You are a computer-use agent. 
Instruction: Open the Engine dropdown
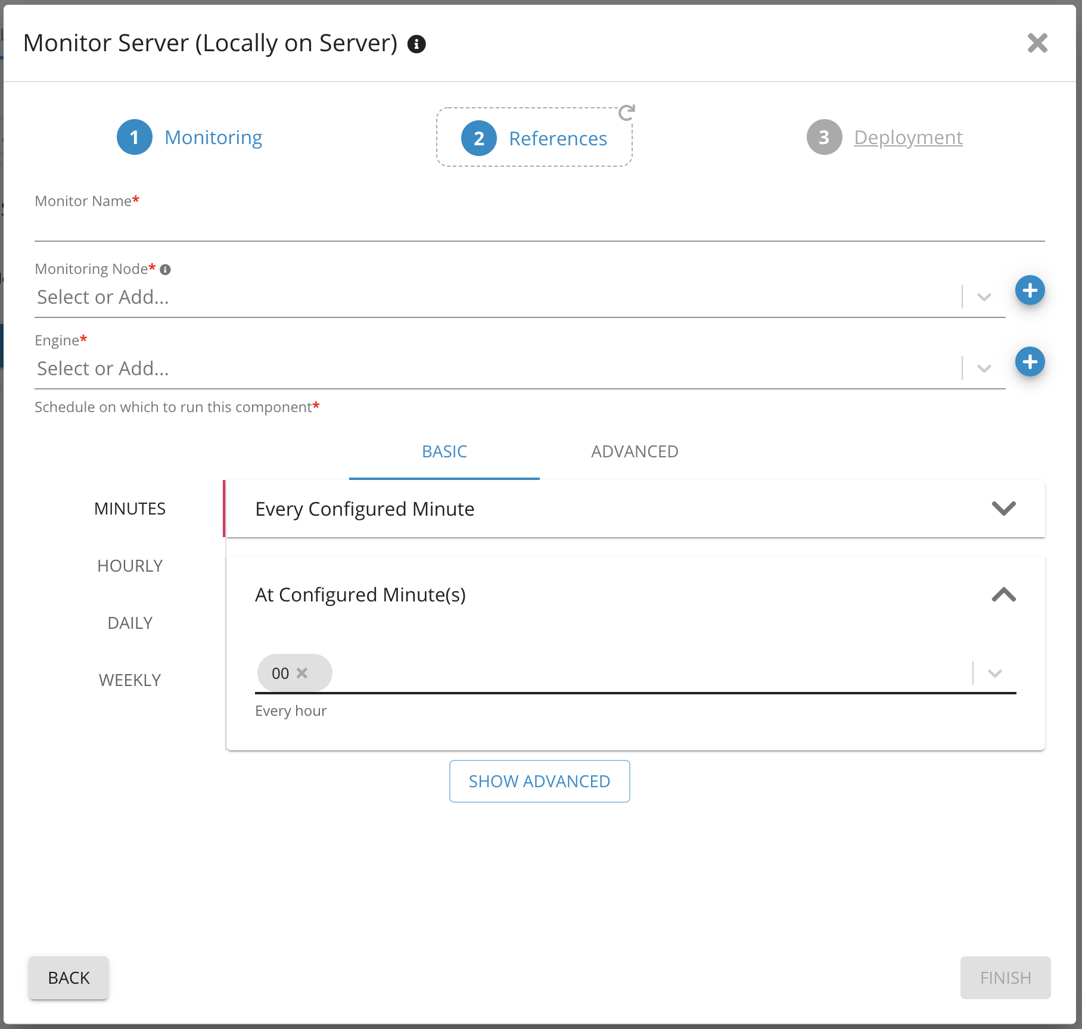point(984,369)
